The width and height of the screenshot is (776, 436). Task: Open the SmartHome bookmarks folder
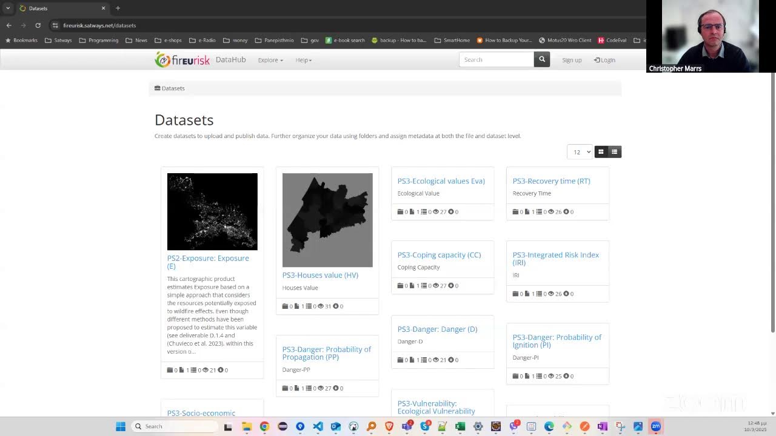452,41
